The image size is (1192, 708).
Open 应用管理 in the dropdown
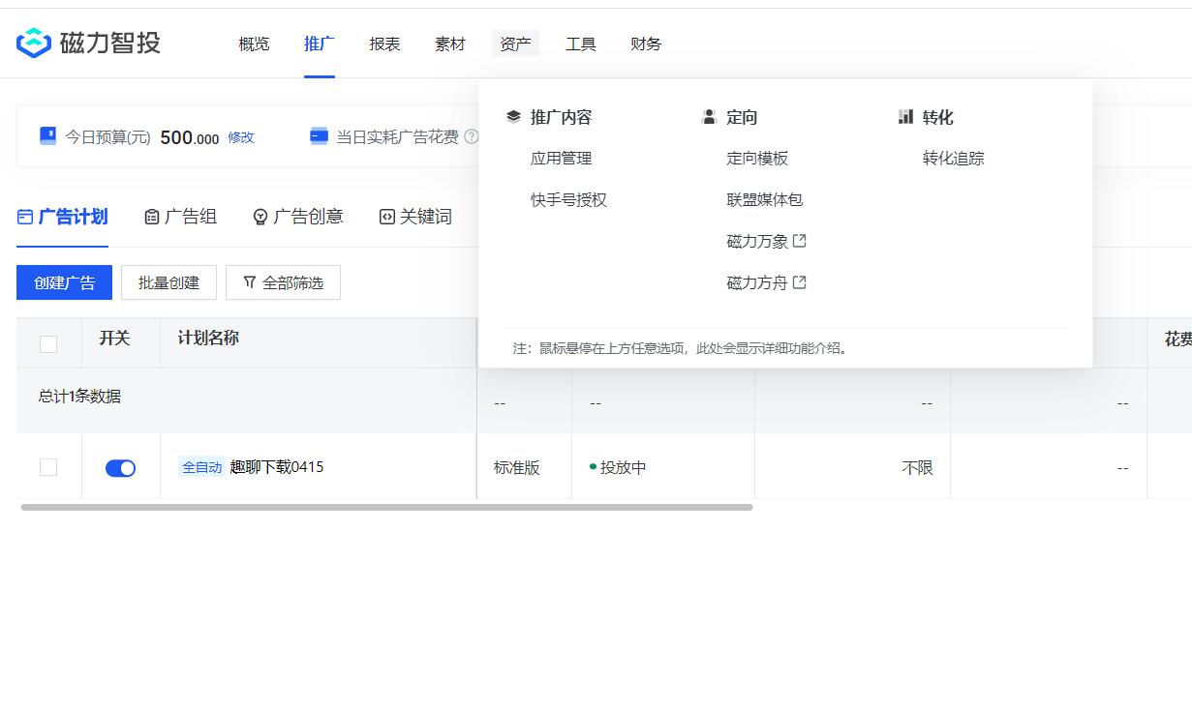pyautogui.click(x=562, y=158)
